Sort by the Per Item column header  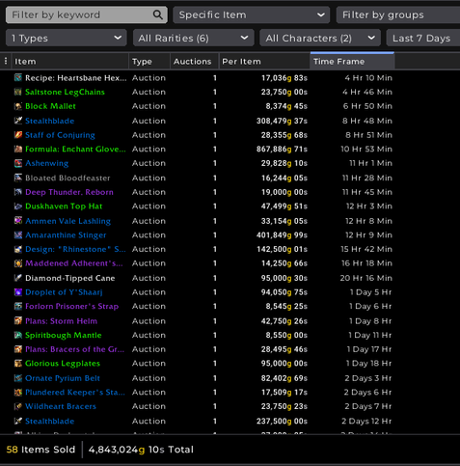click(x=264, y=61)
